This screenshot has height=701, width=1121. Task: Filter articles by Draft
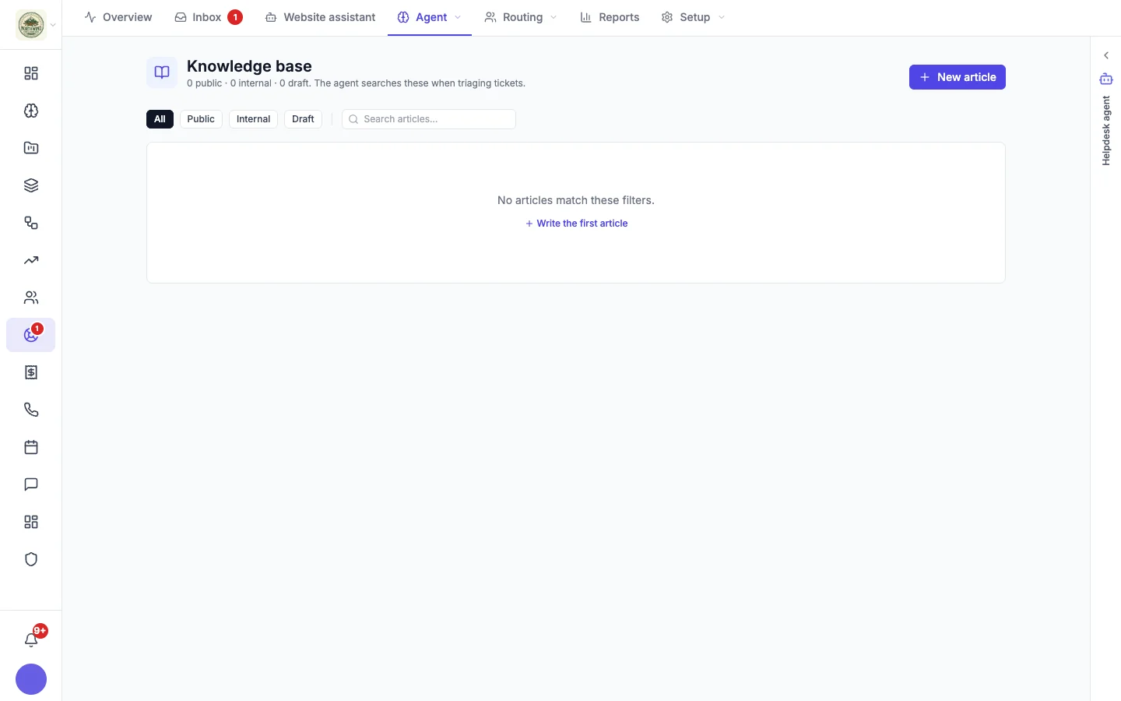(x=303, y=119)
